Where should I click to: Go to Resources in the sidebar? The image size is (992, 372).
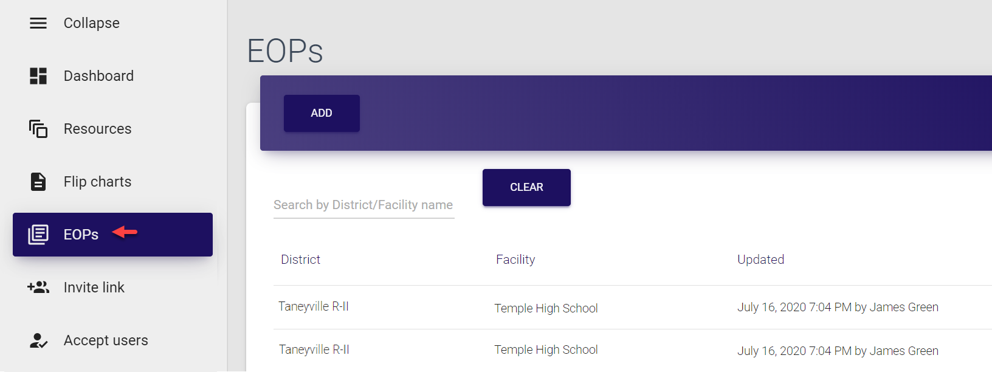[x=97, y=129]
